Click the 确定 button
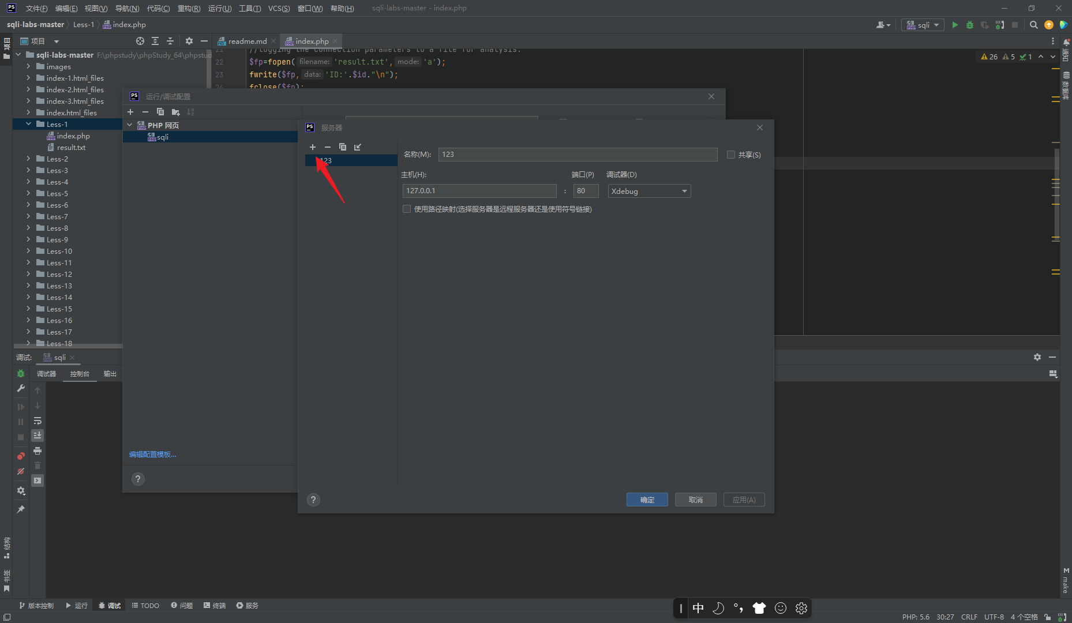 [647, 500]
